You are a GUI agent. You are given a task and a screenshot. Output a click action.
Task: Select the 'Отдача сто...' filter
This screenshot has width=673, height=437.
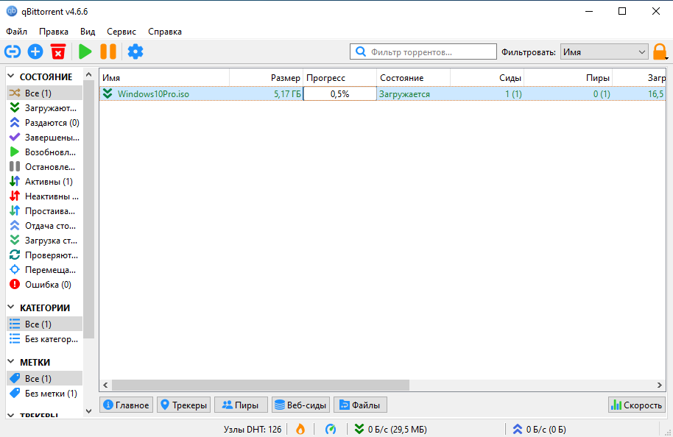(44, 226)
